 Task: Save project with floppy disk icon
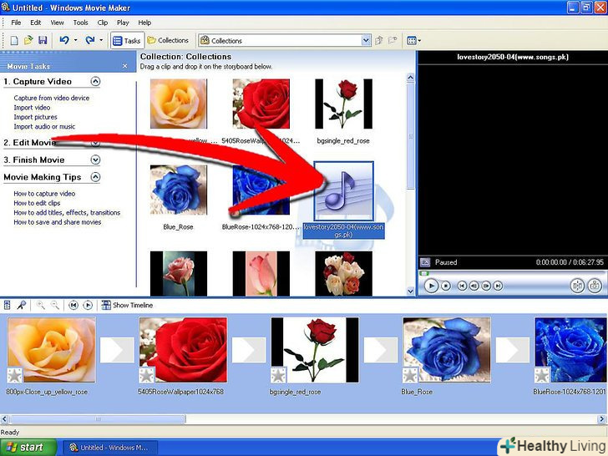[43, 40]
